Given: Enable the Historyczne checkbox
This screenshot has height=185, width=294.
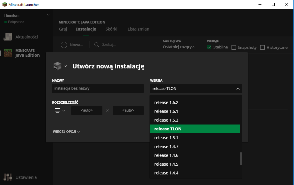Looking at the screenshot, I should 262,48.
